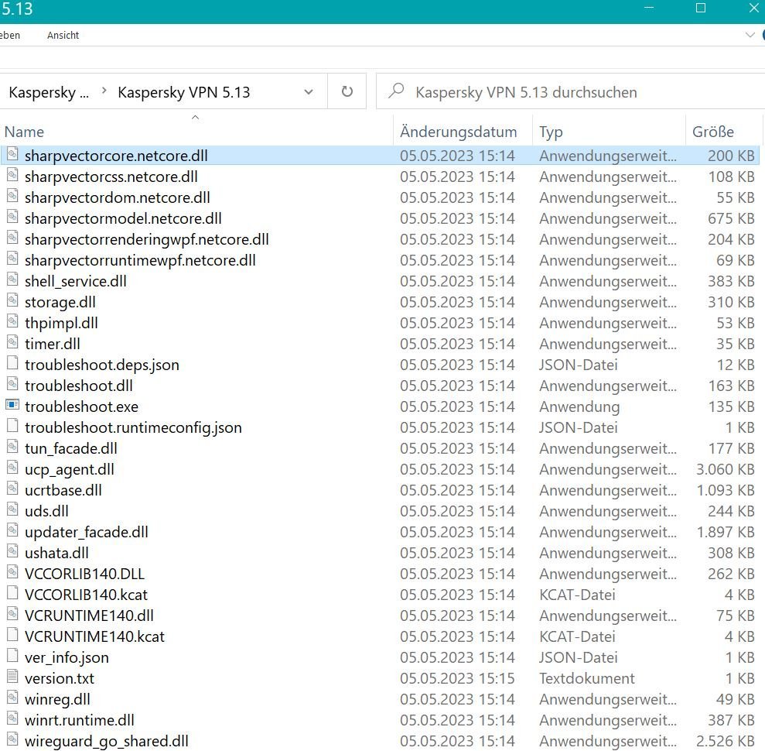Click the shell_service.dll file icon

point(12,279)
